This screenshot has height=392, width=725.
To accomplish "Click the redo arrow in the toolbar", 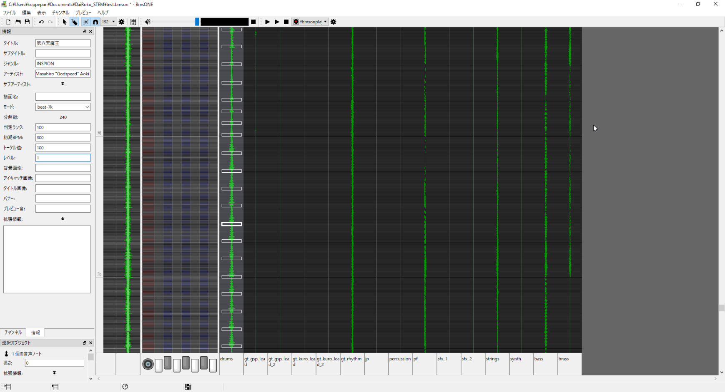I will [50, 22].
